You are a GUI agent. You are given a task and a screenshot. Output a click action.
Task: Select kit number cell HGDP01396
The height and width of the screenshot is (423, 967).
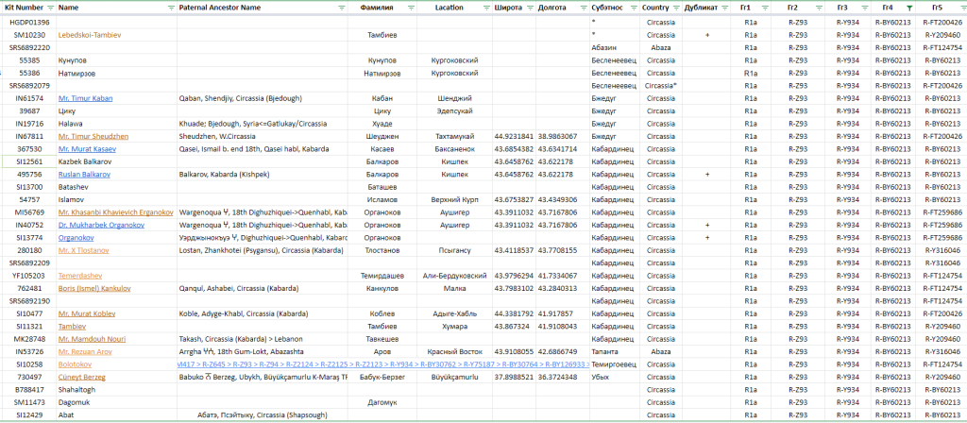28,23
